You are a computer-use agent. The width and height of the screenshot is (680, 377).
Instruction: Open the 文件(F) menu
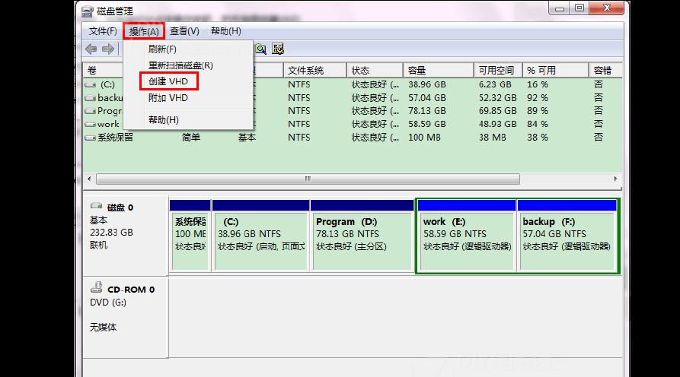click(x=103, y=31)
